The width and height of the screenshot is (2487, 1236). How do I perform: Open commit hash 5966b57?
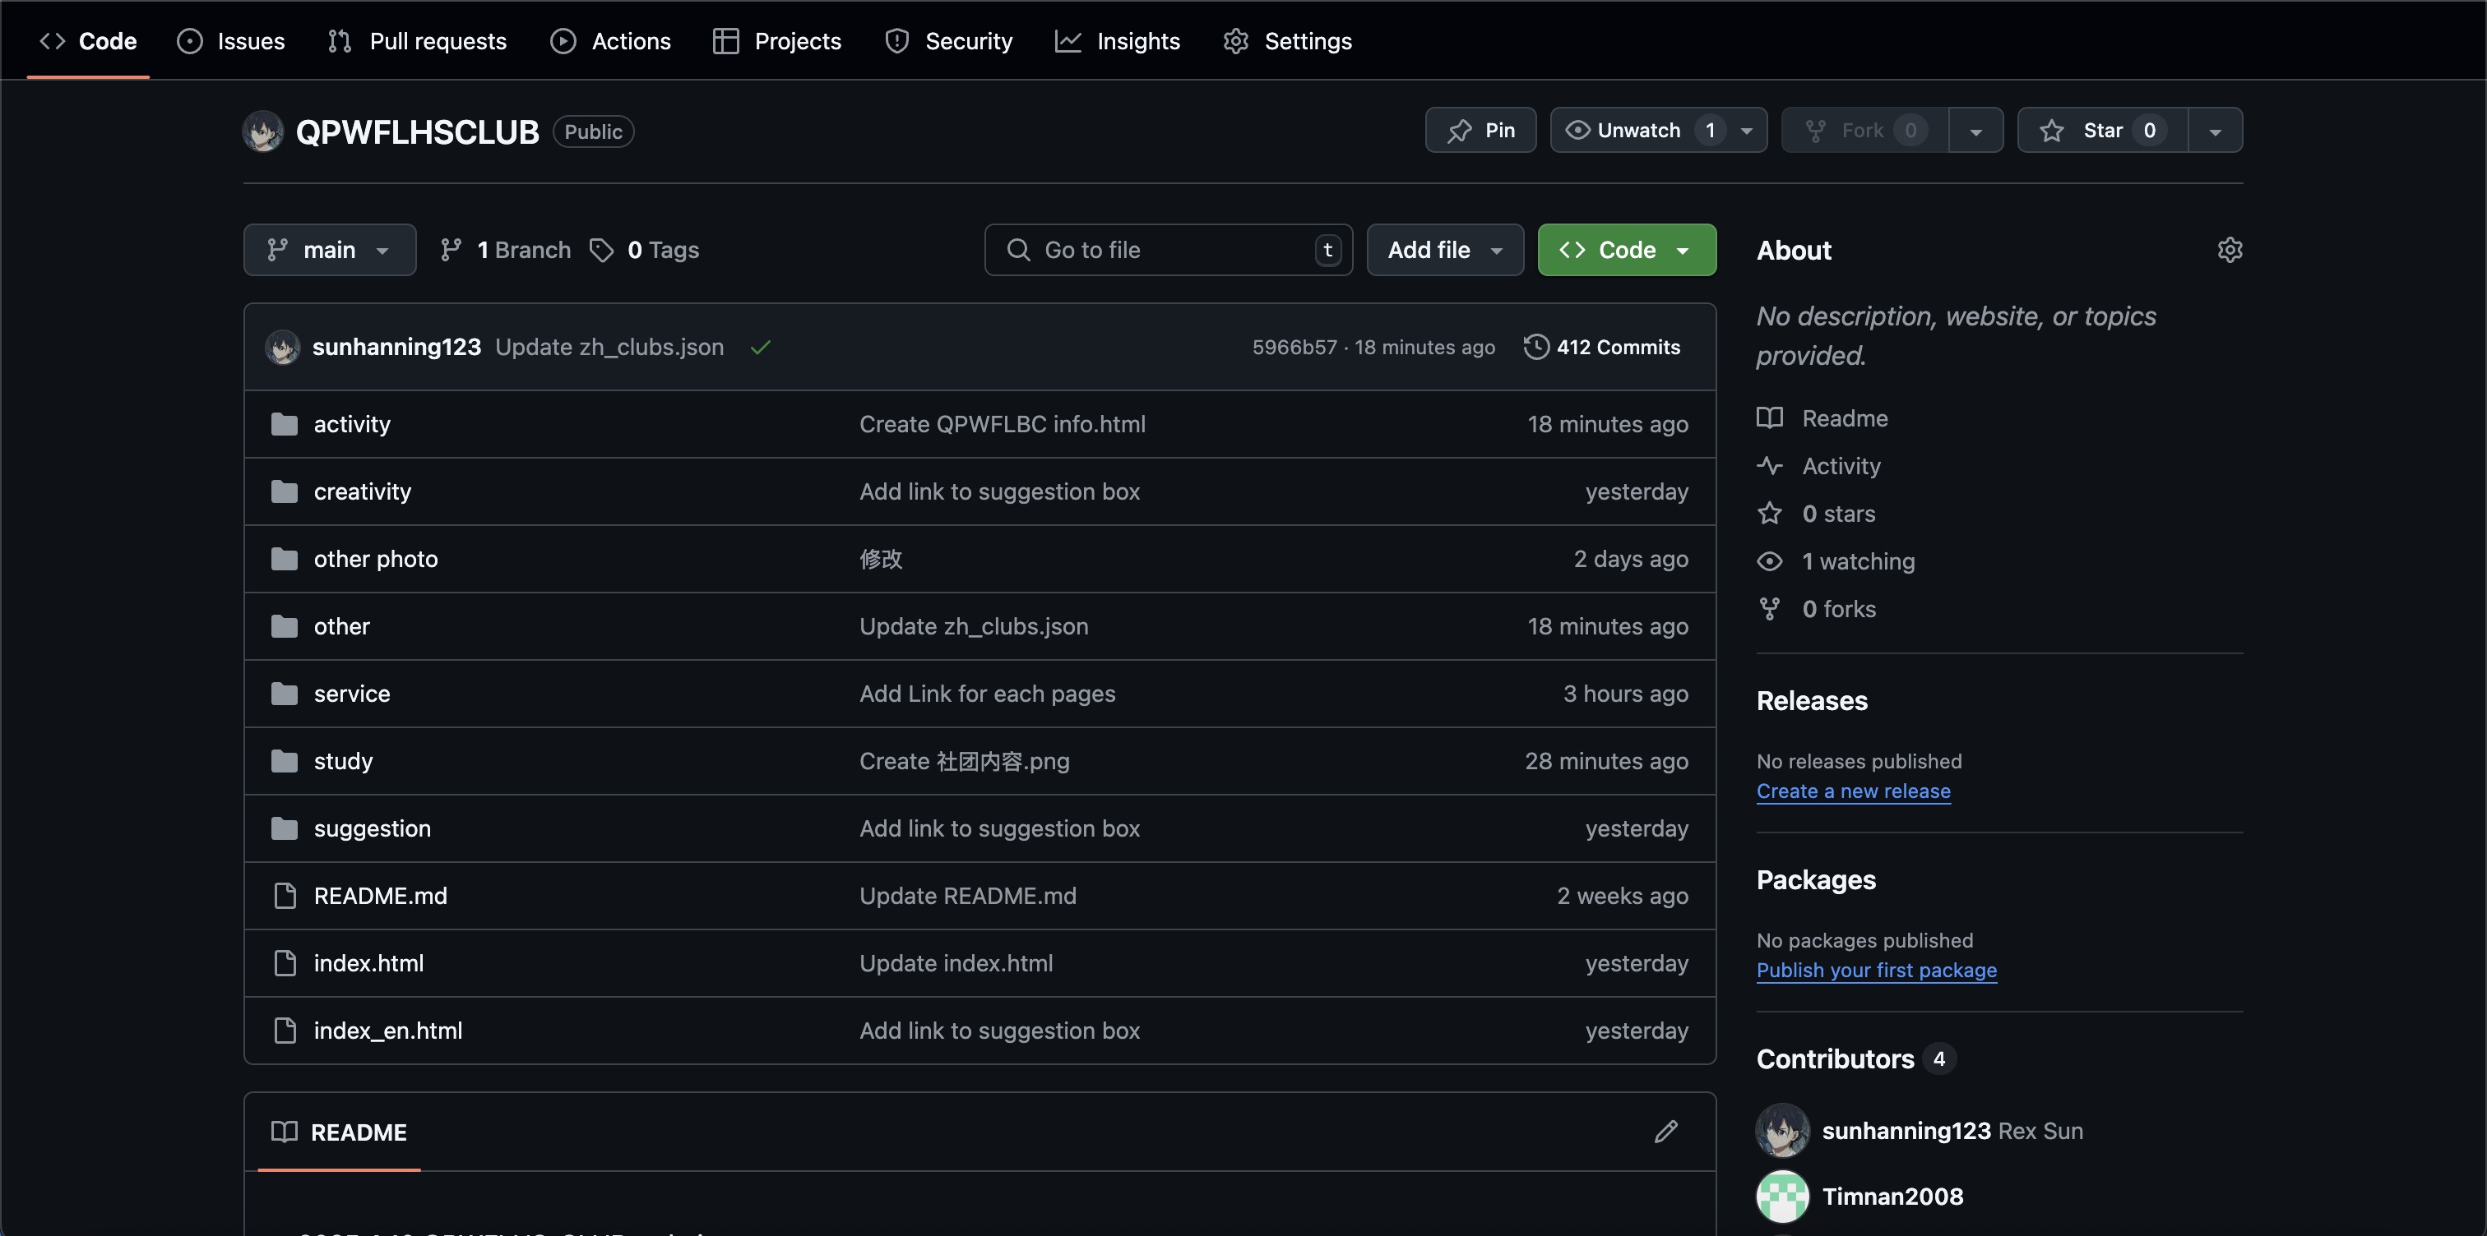click(x=1294, y=348)
